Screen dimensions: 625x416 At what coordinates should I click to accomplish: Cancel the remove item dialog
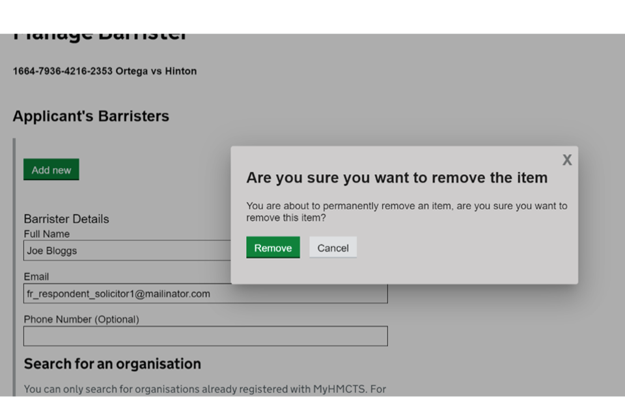pyautogui.click(x=333, y=248)
